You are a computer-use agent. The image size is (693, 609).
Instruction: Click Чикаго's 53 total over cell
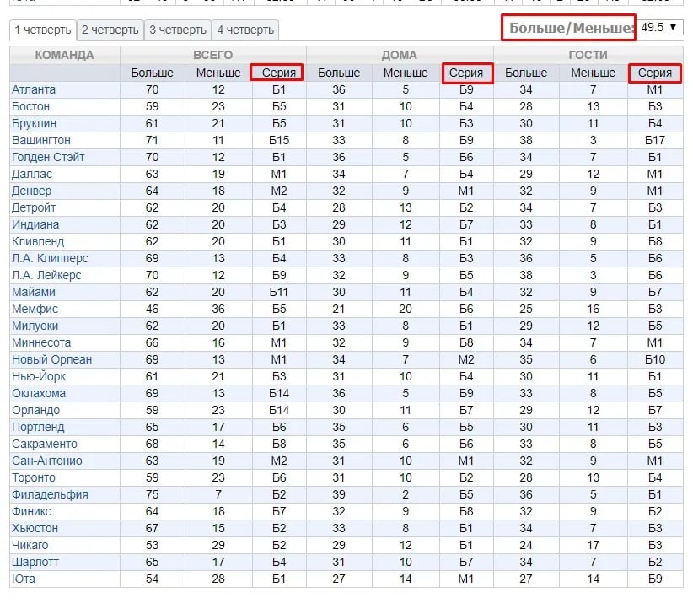tap(152, 545)
